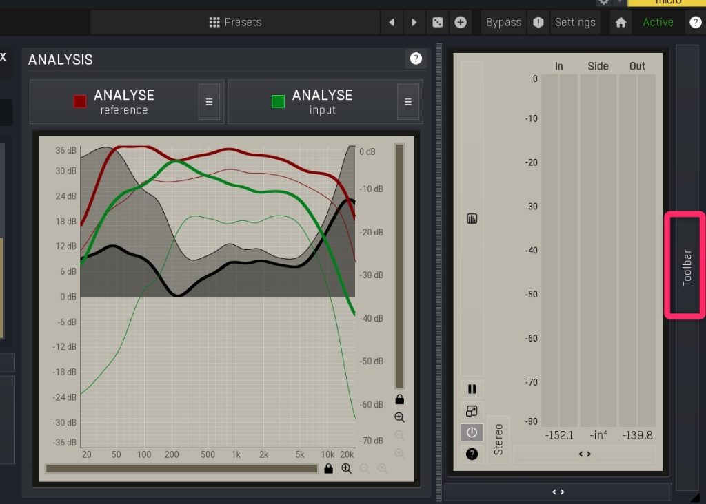This screenshot has width=706, height=504.
Task: Load the next preset with right arrow
Action: coord(414,22)
